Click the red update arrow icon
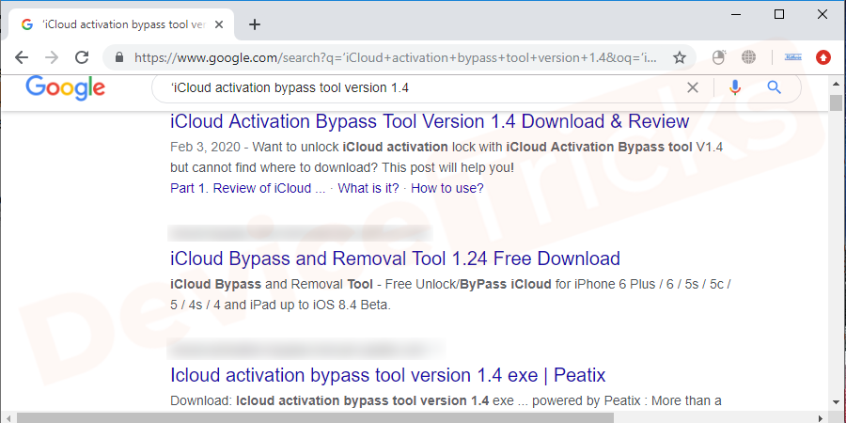846x423 pixels. pyautogui.click(x=823, y=57)
